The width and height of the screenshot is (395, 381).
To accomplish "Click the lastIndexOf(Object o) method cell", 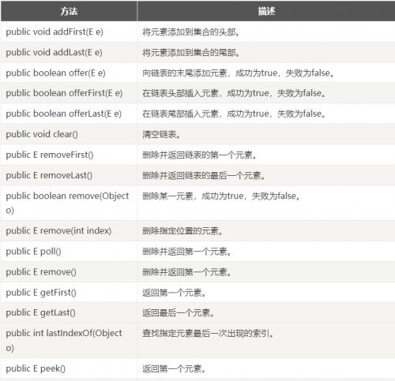I will click(69, 341).
